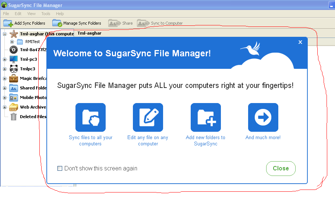This screenshot has width=335, height=198.
Task: Click Add new folders to SugarSync link
Action: [205, 141]
